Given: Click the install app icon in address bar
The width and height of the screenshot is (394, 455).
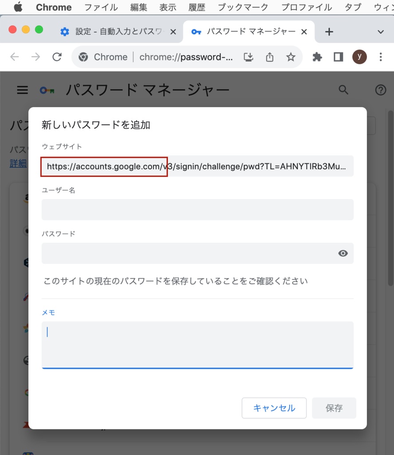Looking at the screenshot, I should [249, 57].
